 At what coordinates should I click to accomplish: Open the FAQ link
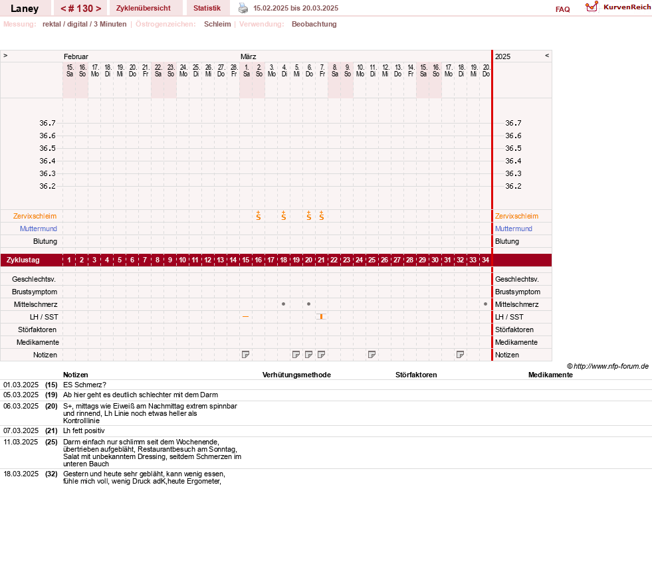pos(562,9)
